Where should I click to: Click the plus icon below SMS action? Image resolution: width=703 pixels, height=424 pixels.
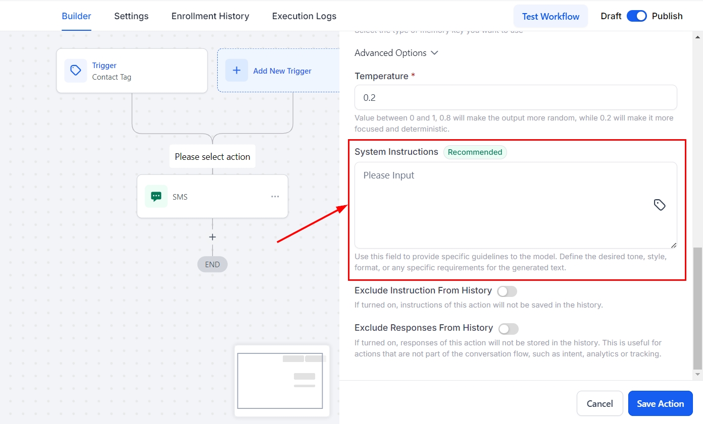click(213, 237)
